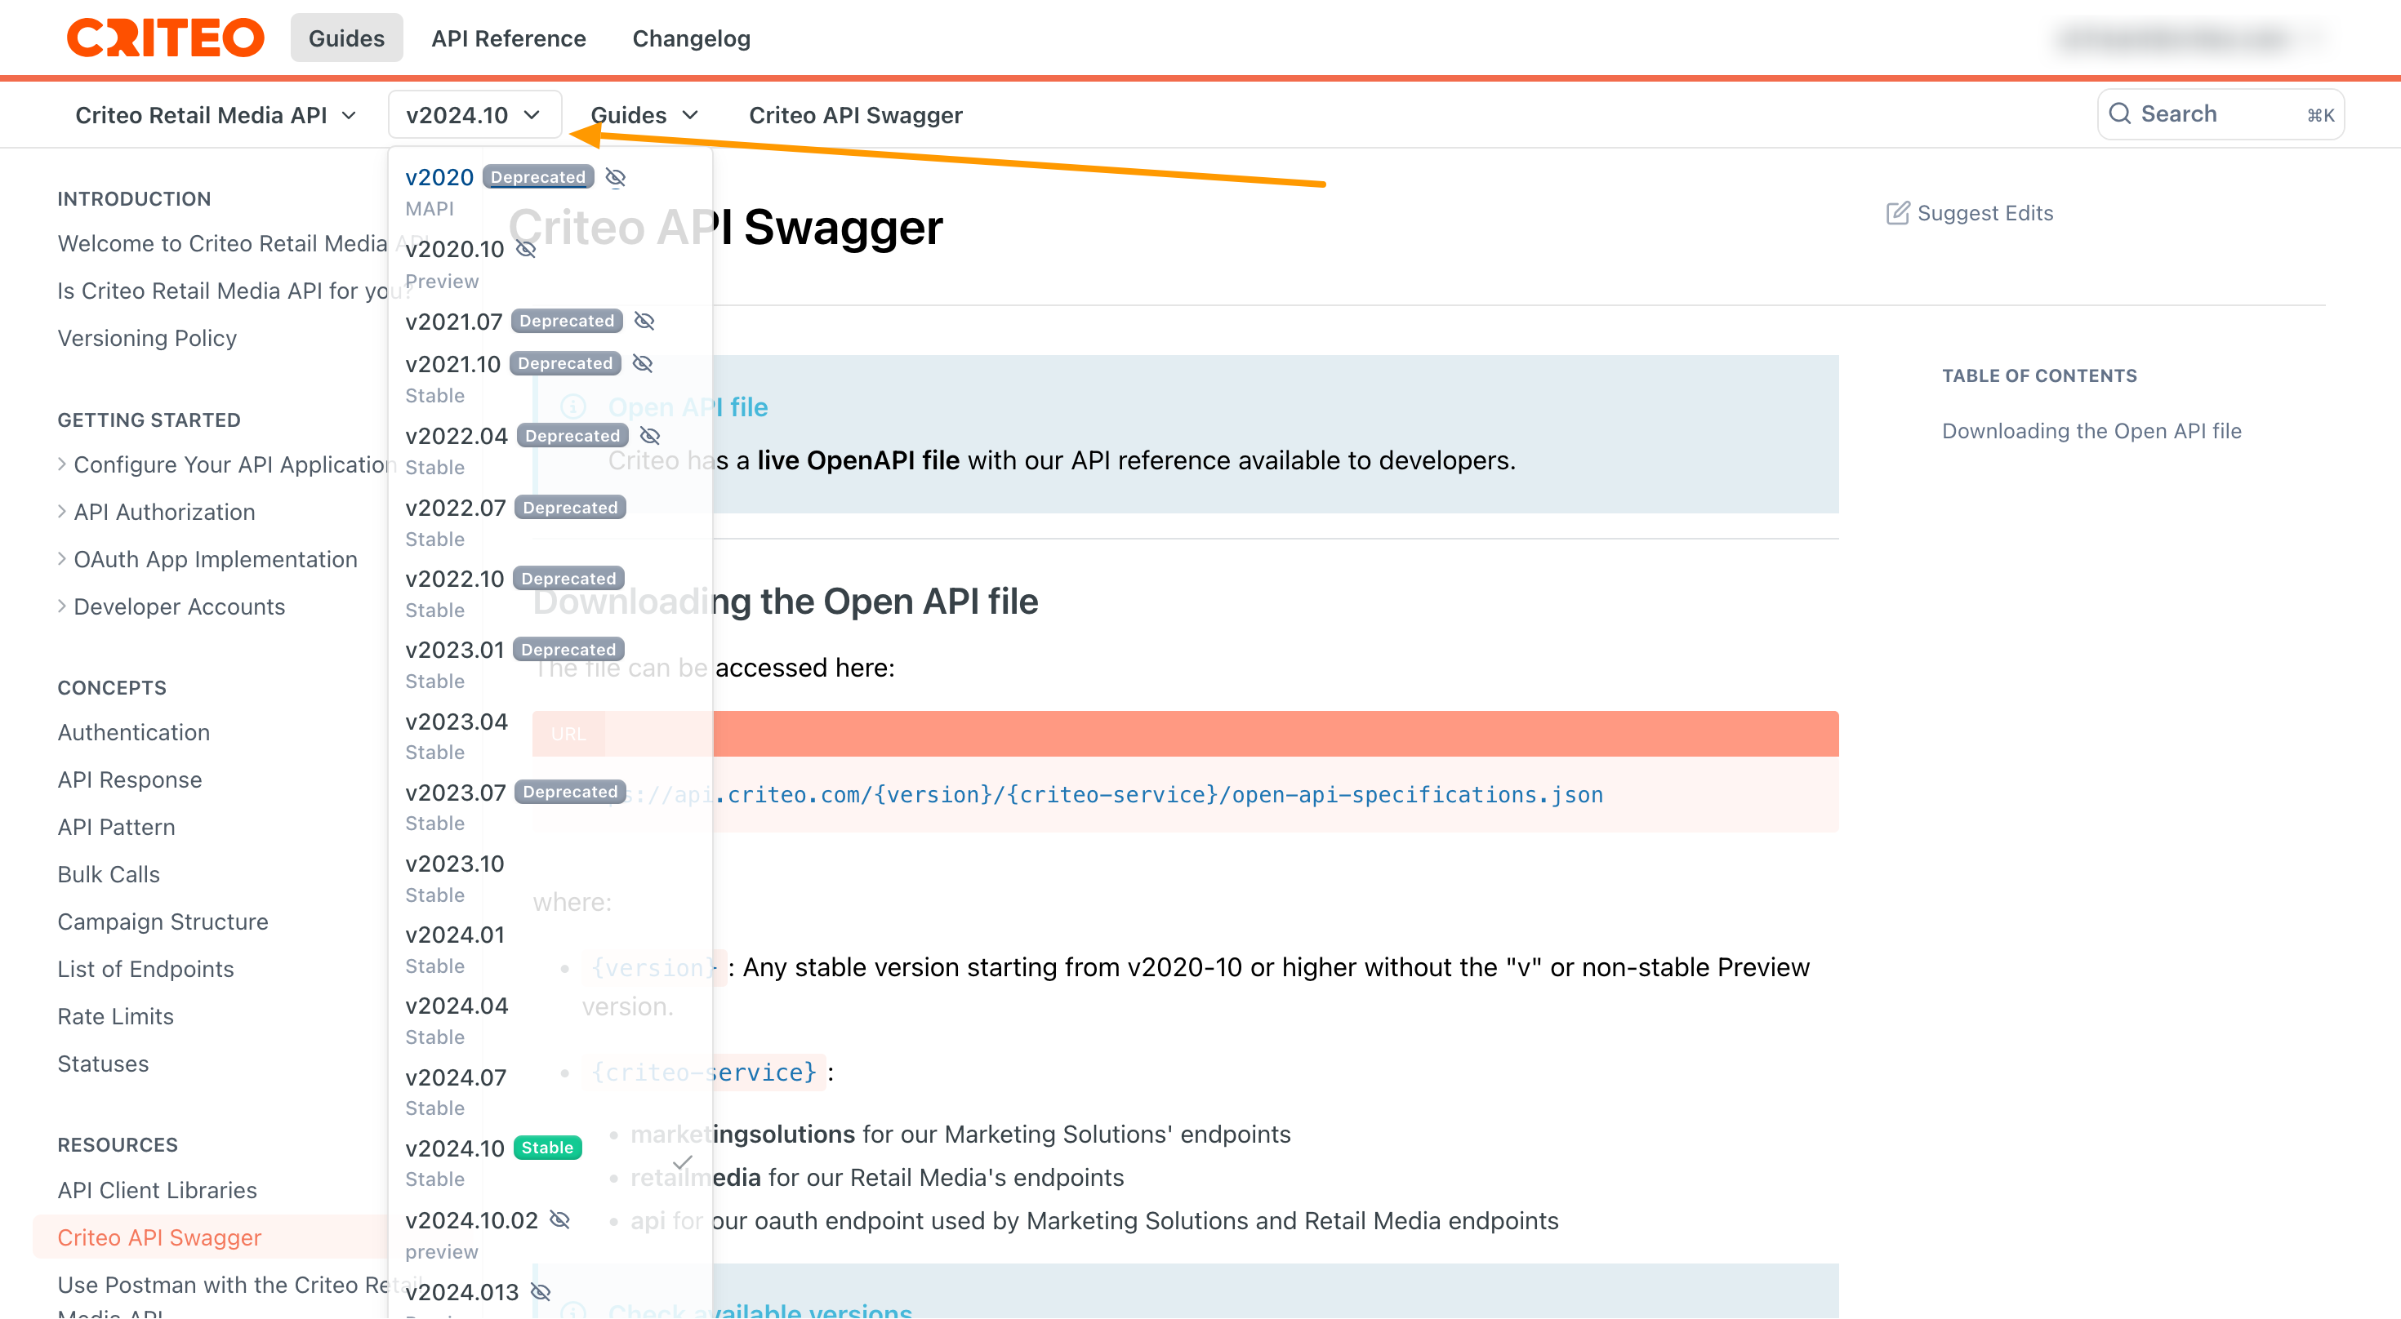Select version v2020 MAPI
This screenshot has width=2401, height=1319.
coord(550,192)
